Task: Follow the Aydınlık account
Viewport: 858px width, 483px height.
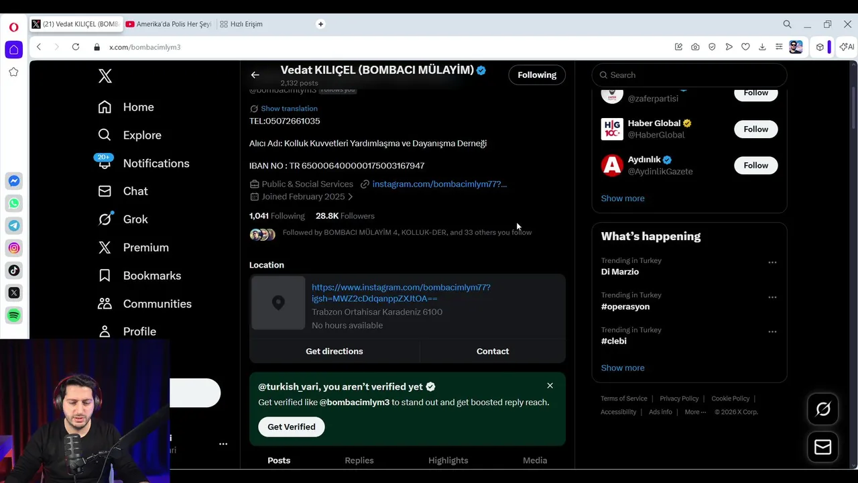Action: click(755, 165)
